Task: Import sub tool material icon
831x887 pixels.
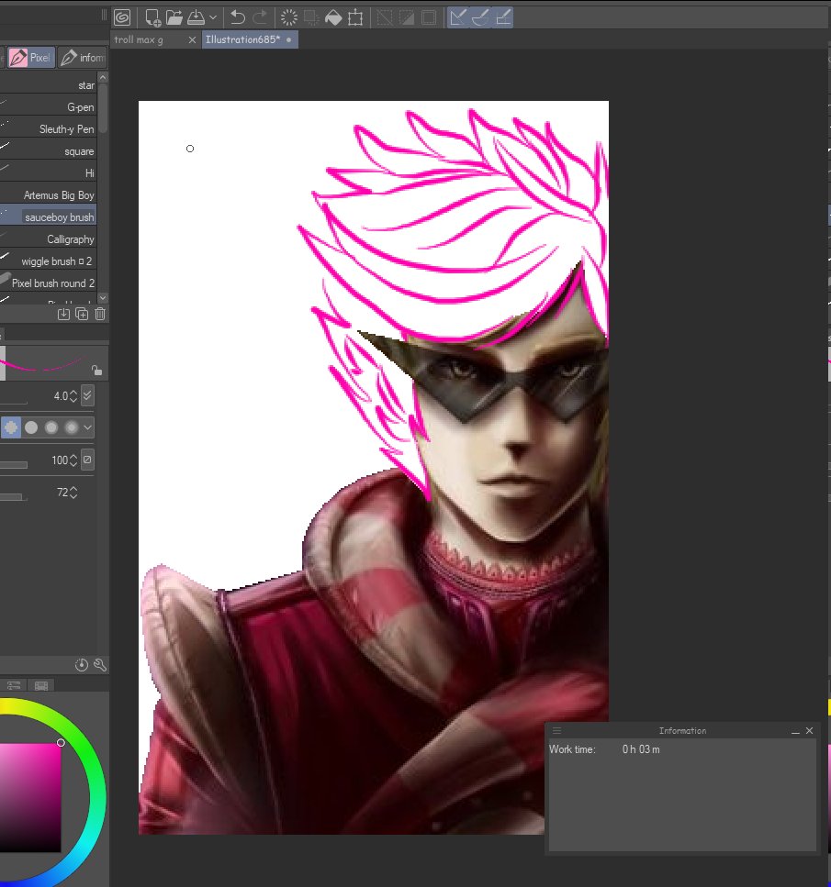Action: (x=64, y=314)
